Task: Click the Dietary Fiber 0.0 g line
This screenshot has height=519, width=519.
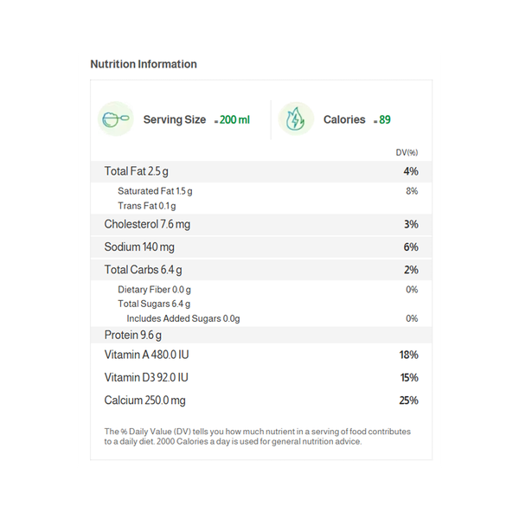Action: point(154,290)
